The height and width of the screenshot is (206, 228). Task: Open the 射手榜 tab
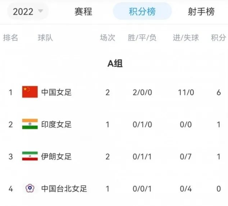pyautogui.click(x=201, y=12)
